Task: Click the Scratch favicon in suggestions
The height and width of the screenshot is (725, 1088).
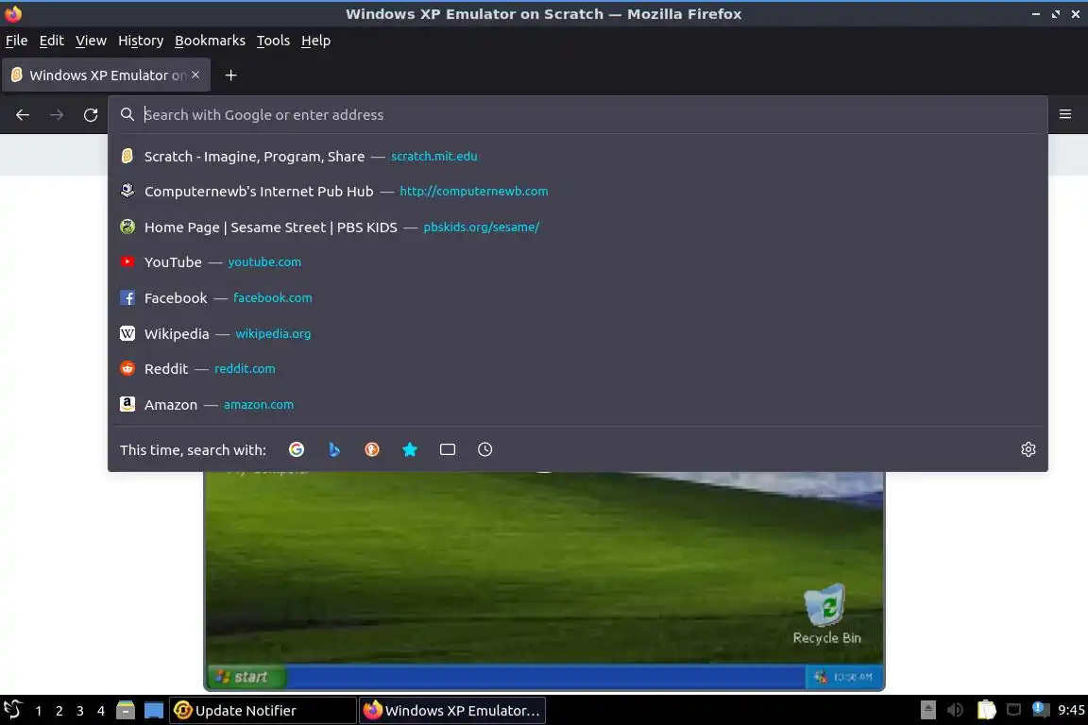Action: click(127, 156)
